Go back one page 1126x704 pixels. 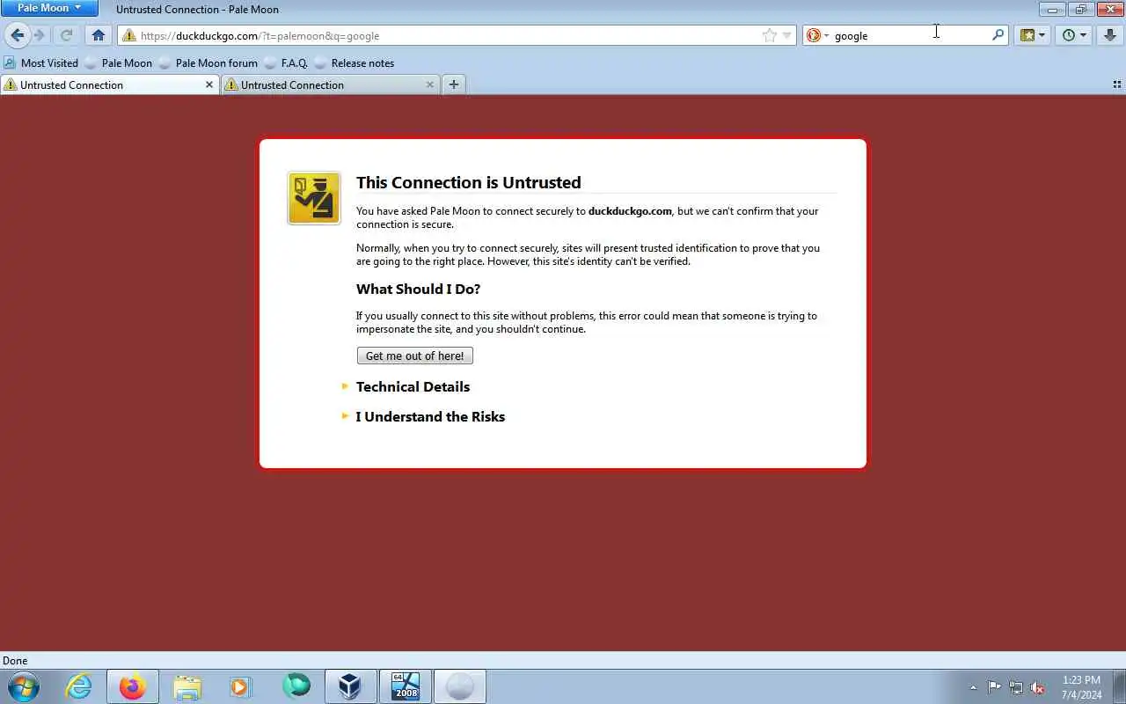point(18,35)
